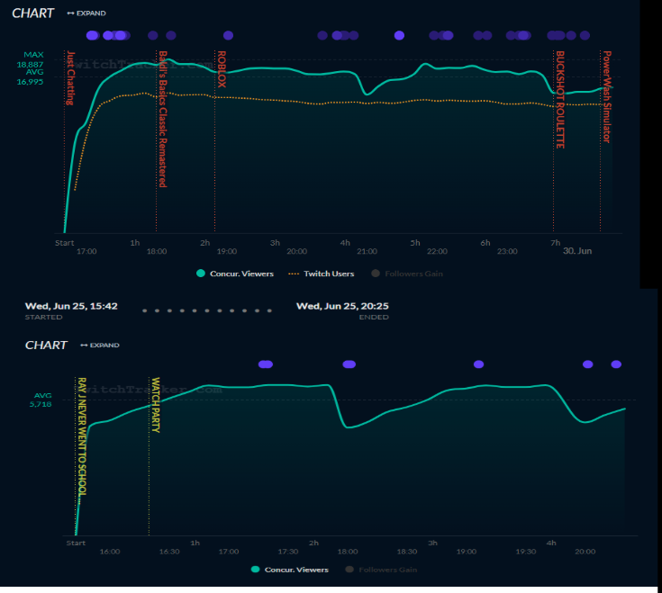Click the 21:00 tick on upper axis
The width and height of the screenshot is (662, 593).
point(367,251)
